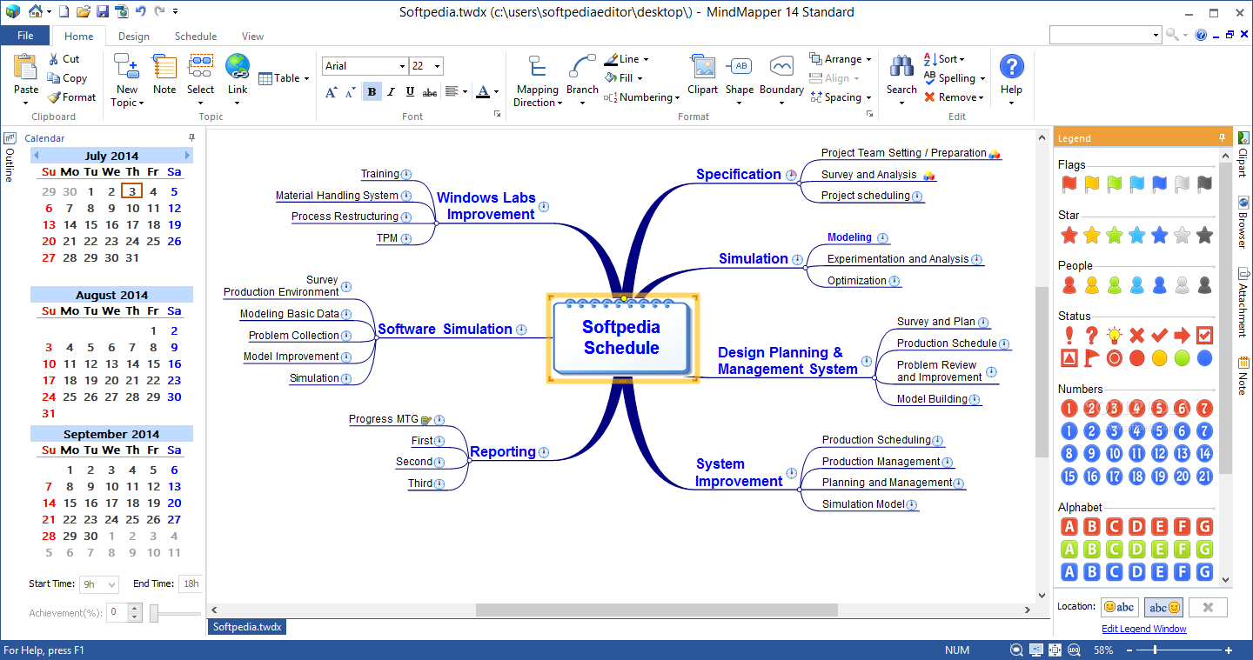The height and width of the screenshot is (660, 1253).
Task: Click the Copy button
Action: tap(67, 78)
